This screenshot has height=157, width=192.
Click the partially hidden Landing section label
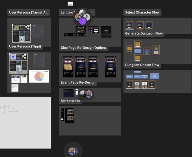[x=67, y=12]
